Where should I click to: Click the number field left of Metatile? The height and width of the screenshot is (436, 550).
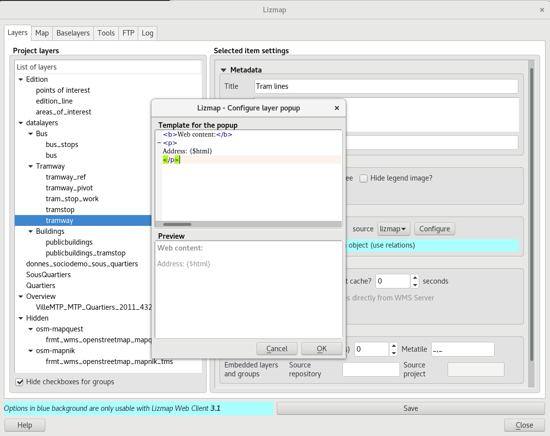(371, 349)
